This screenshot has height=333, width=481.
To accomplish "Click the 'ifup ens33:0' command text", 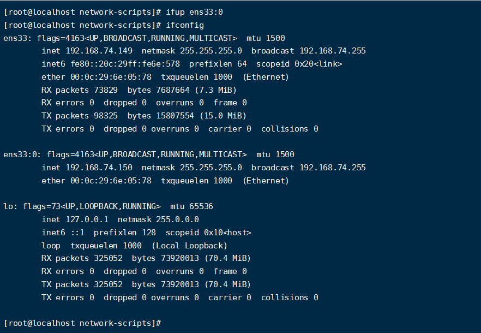I will [x=195, y=13].
